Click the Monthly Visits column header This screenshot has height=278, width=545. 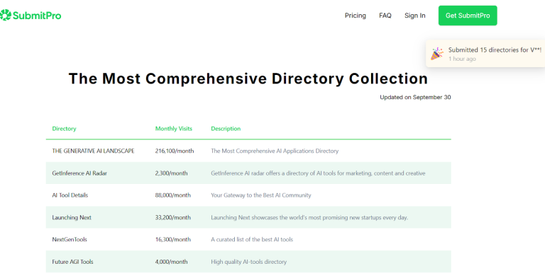pos(173,129)
